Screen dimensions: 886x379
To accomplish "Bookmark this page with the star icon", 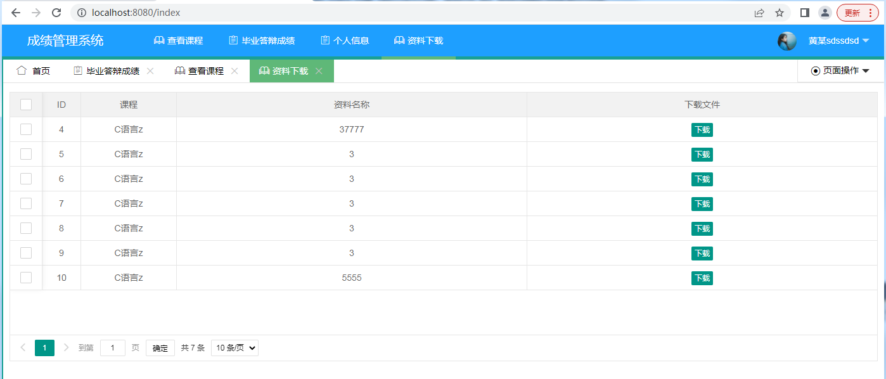I will click(780, 13).
